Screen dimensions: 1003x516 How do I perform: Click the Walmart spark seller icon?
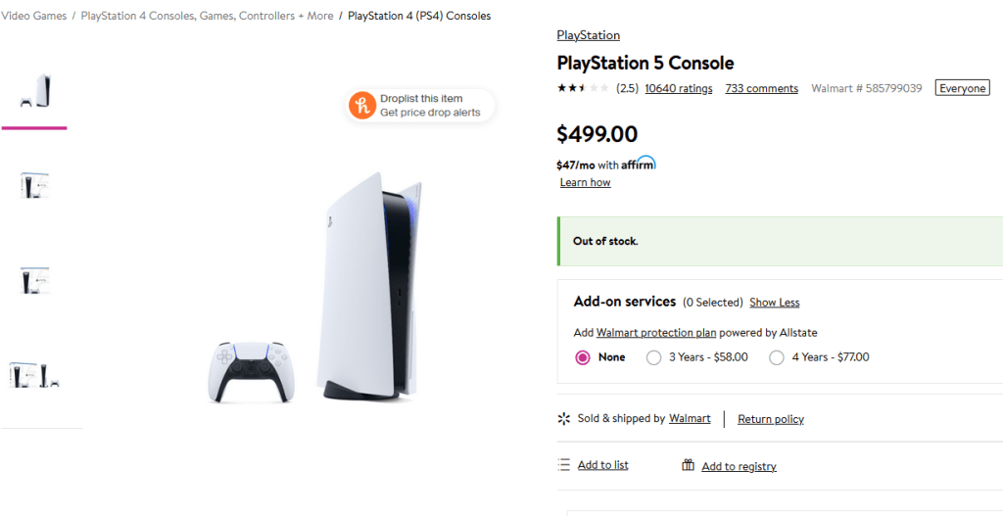pos(563,419)
